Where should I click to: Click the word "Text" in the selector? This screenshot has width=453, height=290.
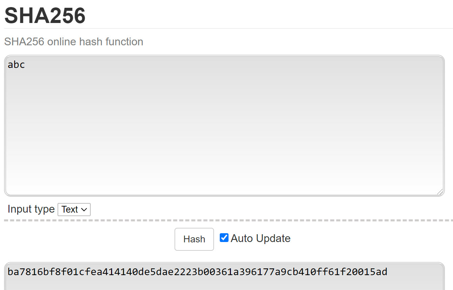[70, 210]
